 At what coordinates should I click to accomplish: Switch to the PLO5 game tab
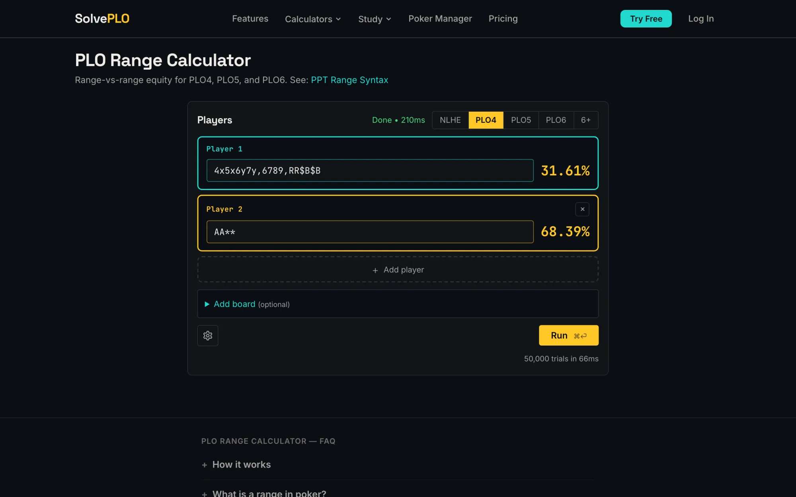[521, 120]
